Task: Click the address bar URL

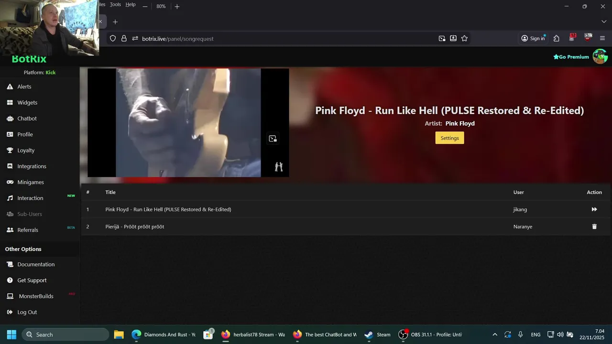Action: tap(177, 39)
